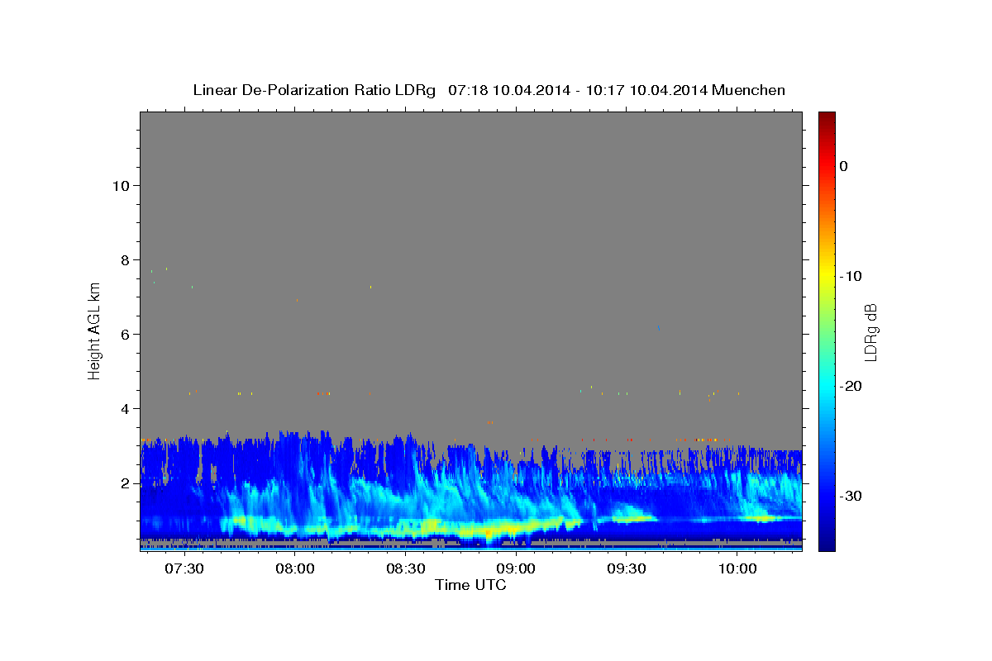
Task: Click the height tick label 8
Action: click(124, 259)
